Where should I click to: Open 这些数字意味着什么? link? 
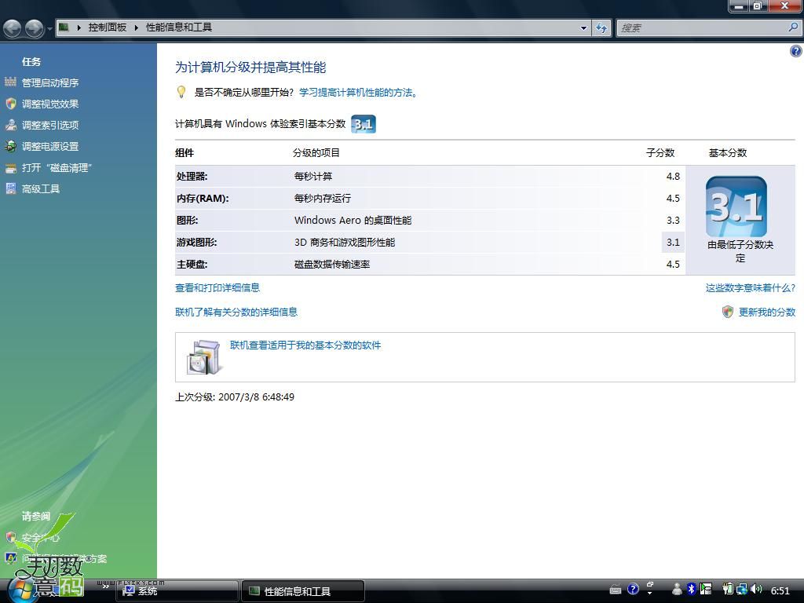(x=750, y=288)
